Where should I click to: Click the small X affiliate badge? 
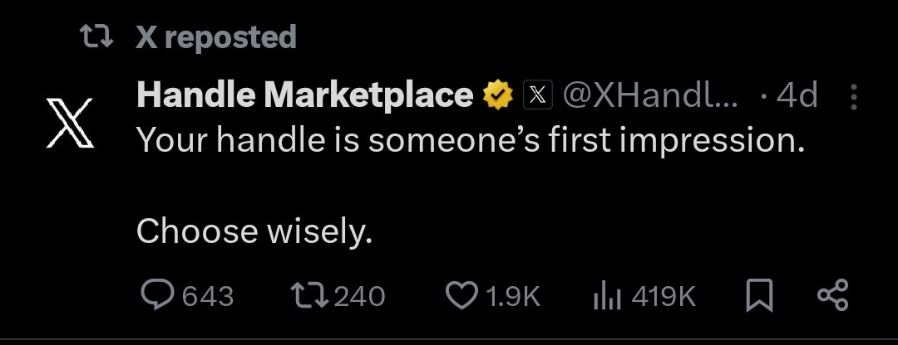click(537, 98)
